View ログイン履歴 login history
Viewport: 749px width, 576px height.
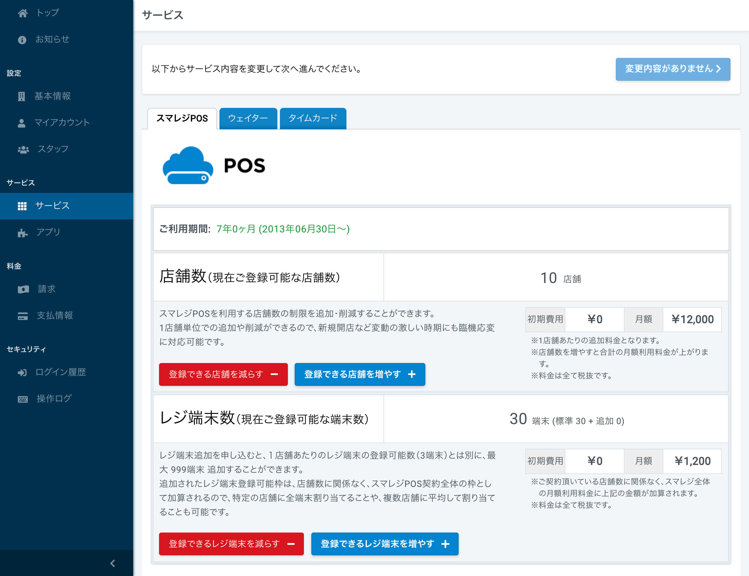click(67, 372)
